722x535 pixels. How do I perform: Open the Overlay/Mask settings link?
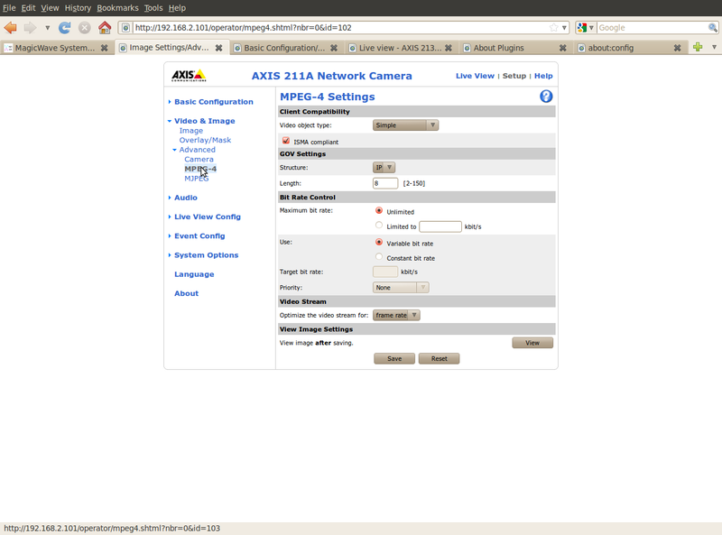coord(205,140)
